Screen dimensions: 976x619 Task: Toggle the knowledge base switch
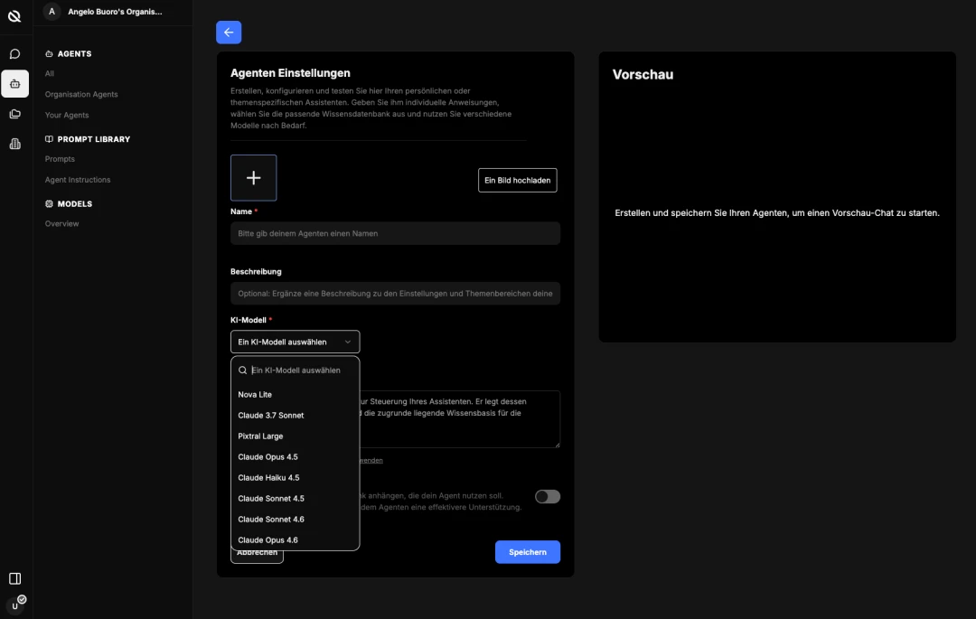(x=548, y=496)
